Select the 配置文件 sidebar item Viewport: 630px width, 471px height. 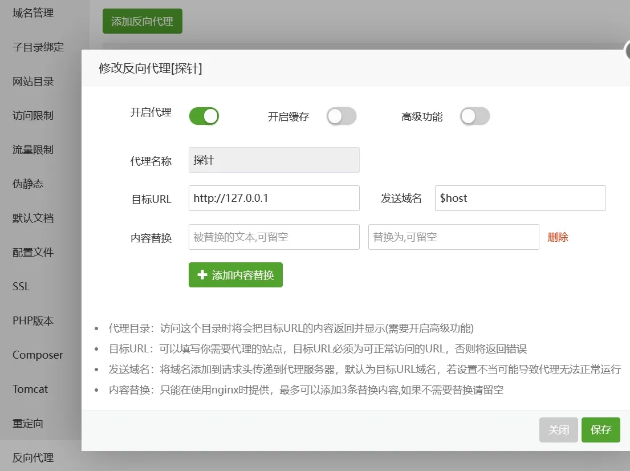(x=33, y=253)
